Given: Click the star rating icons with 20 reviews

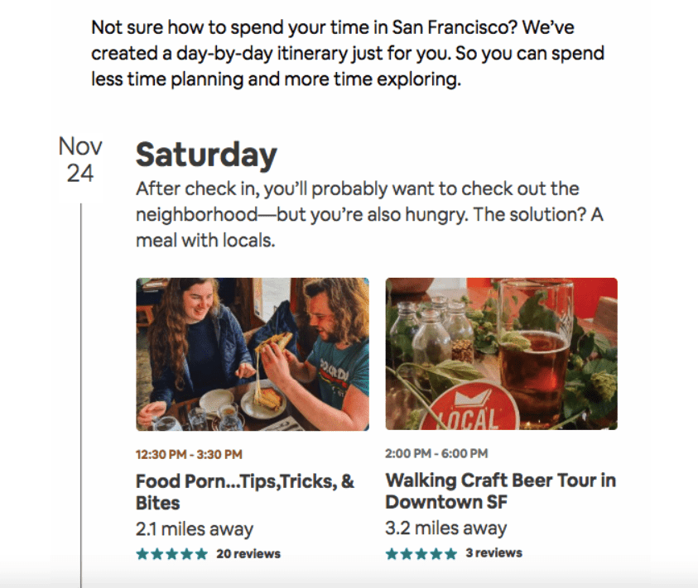Looking at the screenshot, I should [172, 554].
